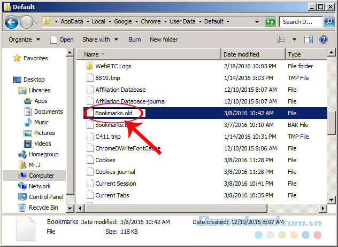Select the Cookies-journal file
The height and width of the screenshot is (247, 338).
[115, 172]
